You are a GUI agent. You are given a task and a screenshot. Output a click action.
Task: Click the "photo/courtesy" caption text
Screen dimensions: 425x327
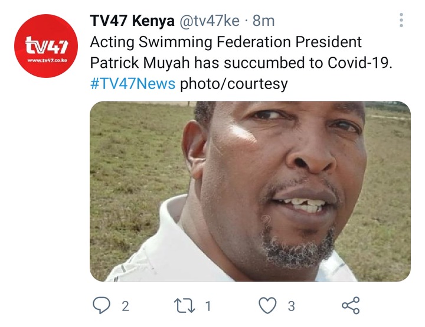[x=234, y=84]
